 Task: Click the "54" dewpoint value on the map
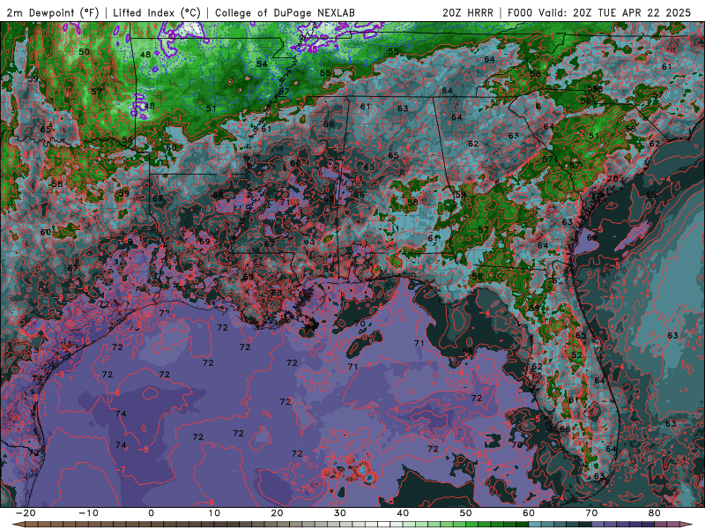tap(262, 63)
